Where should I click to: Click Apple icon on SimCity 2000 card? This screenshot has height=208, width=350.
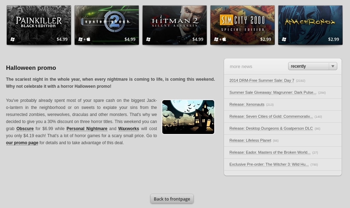pyautogui.click(x=224, y=39)
